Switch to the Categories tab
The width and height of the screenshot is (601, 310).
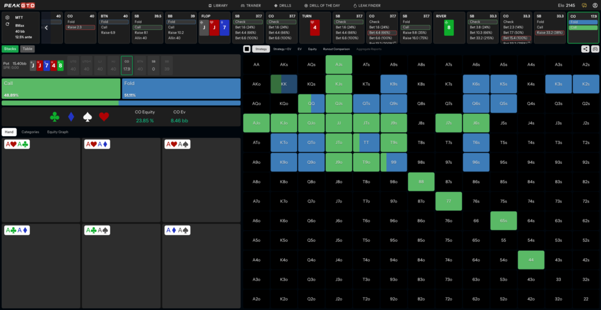[31, 132]
